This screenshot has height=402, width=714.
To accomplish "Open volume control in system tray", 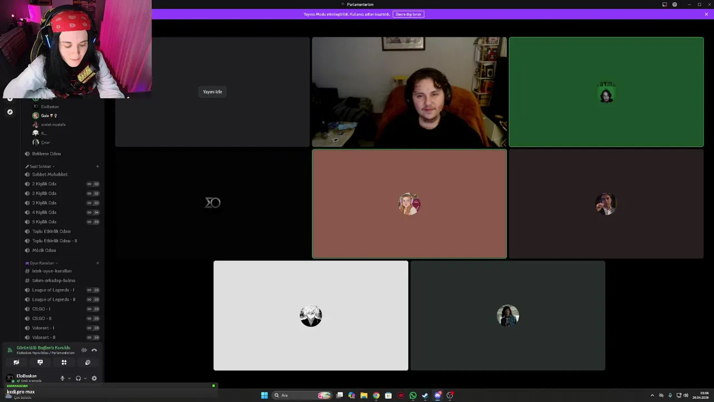I will (686, 395).
